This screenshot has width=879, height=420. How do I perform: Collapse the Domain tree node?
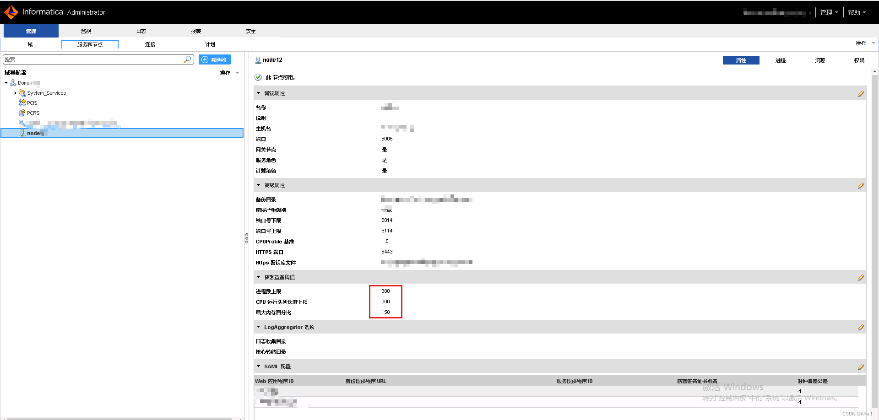click(6, 82)
